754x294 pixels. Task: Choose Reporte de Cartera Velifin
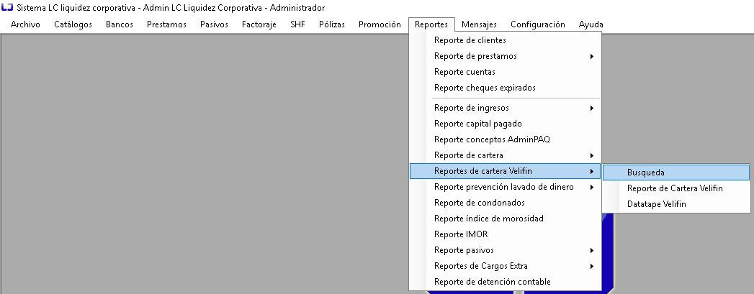coord(676,188)
